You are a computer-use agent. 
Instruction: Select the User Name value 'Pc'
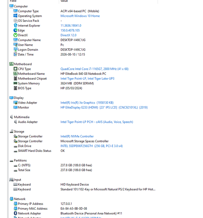62,45
